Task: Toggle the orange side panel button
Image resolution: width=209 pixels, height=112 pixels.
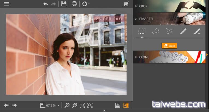Action: tap(126, 105)
